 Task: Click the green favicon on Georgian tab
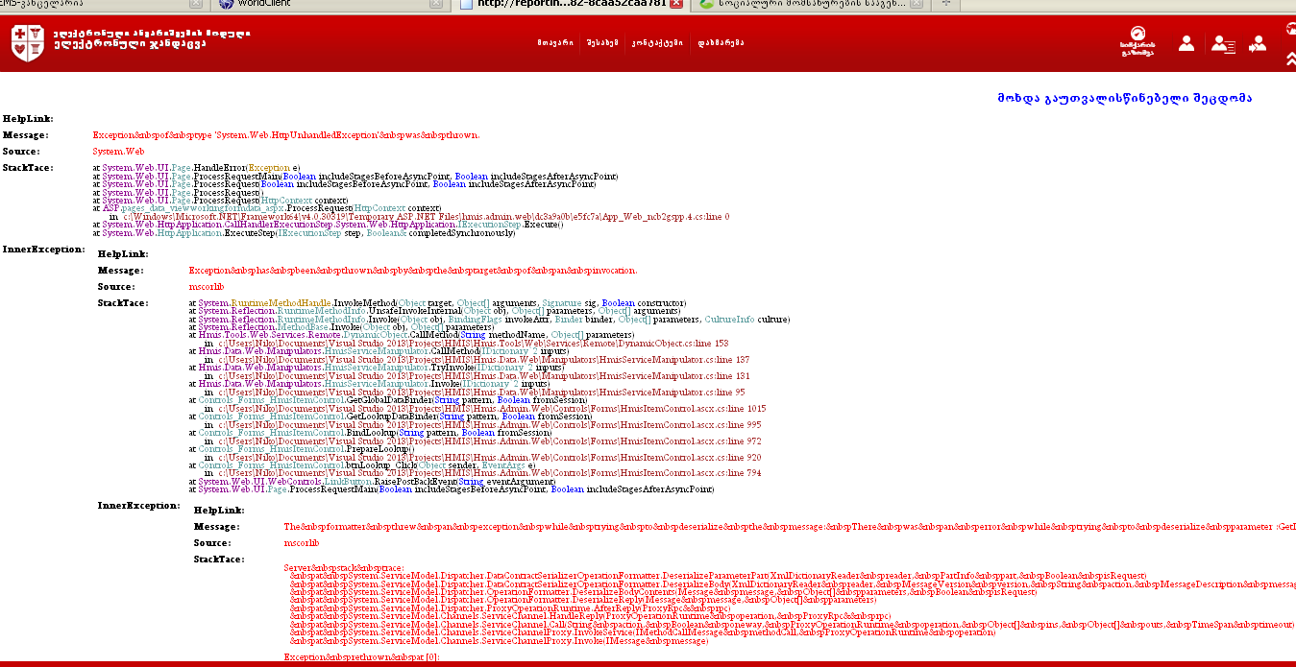[707, 4]
